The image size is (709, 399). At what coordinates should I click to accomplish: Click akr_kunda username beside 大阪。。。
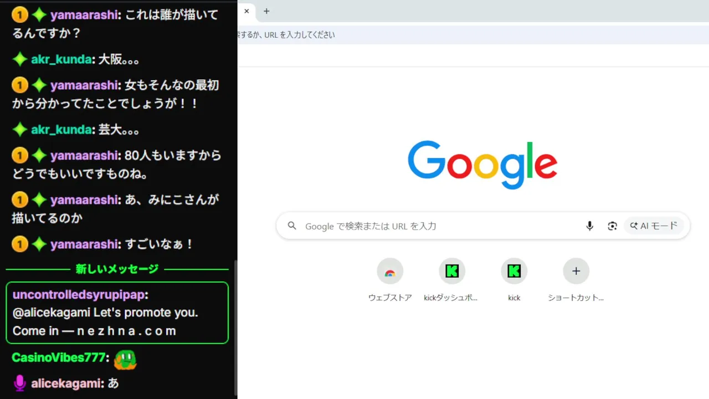61,59
